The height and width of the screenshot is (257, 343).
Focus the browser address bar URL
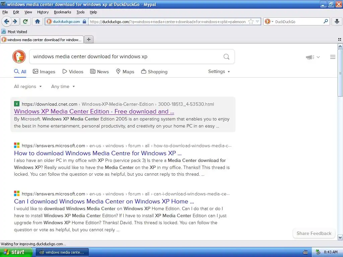[167, 22]
